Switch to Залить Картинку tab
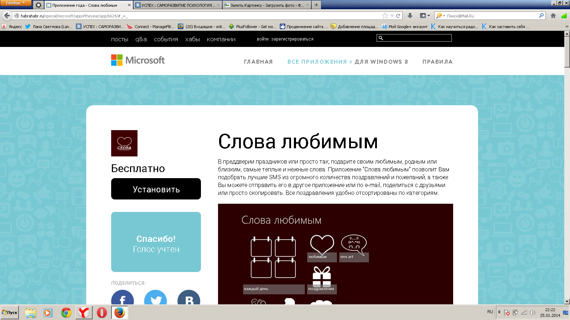 (x=266, y=5)
